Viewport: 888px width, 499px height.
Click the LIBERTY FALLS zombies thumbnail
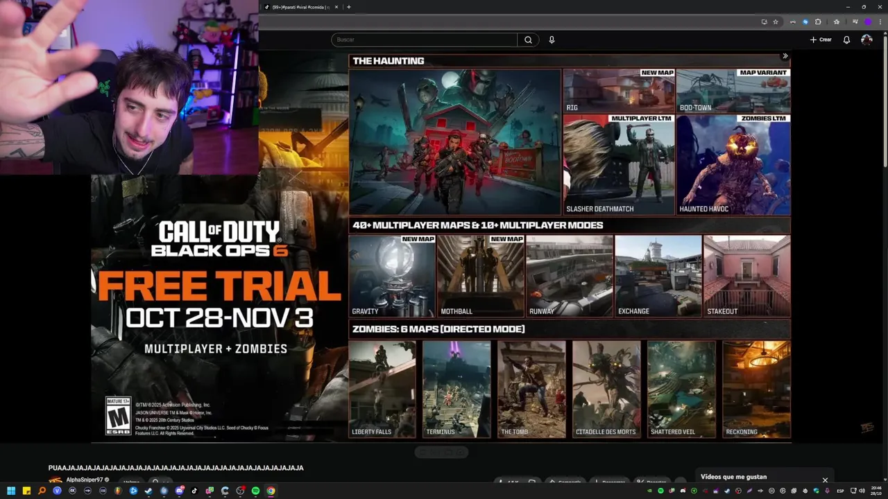click(x=382, y=389)
